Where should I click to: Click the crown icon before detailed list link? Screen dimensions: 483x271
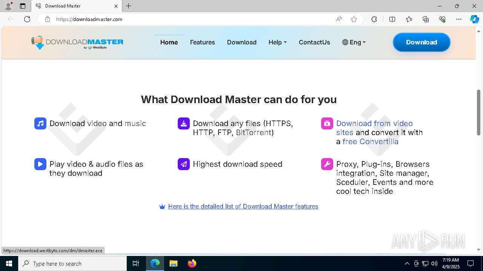(x=162, y=207)
